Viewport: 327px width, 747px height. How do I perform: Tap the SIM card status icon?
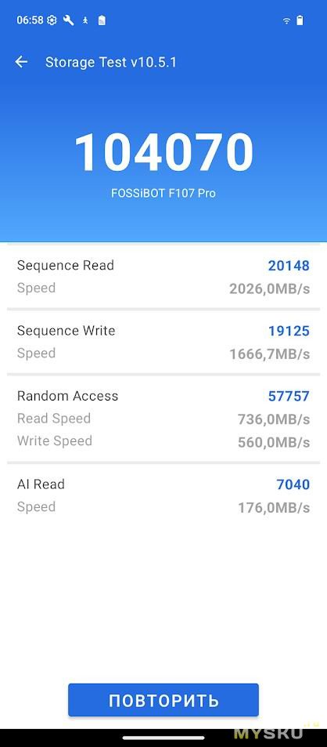click(102, 20)
